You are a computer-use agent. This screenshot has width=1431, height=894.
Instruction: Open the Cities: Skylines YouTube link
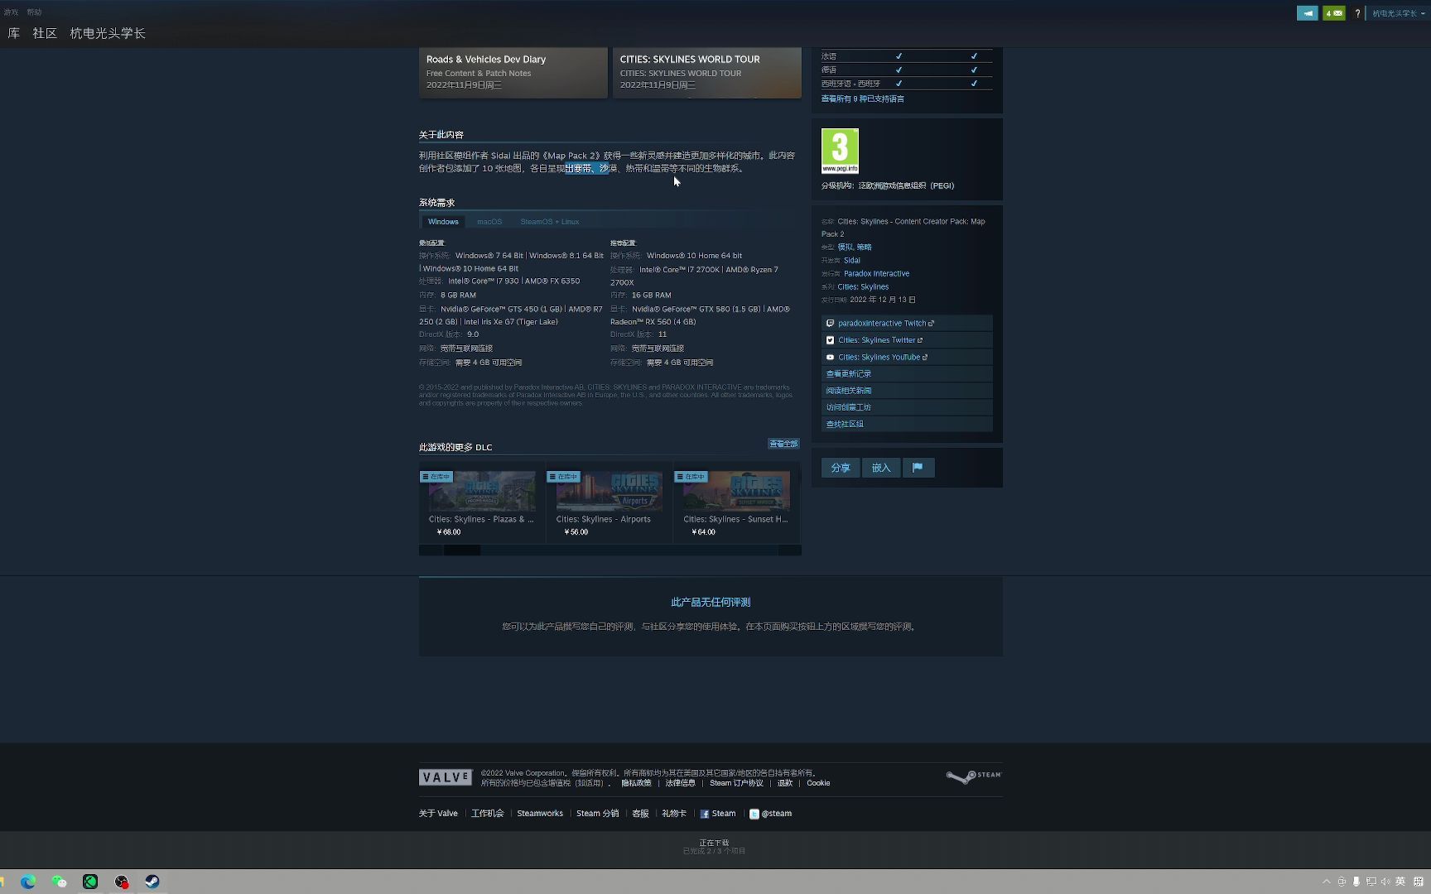click(907, 357)
